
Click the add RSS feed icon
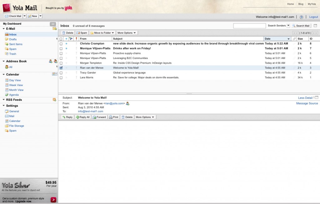click(x=55, y=100)
